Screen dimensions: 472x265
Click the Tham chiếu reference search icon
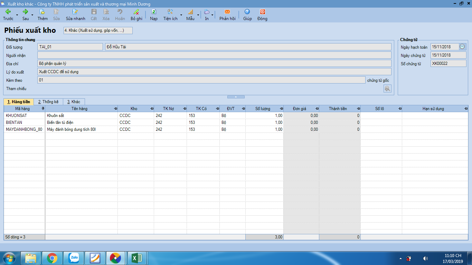(x=387, y=89)
